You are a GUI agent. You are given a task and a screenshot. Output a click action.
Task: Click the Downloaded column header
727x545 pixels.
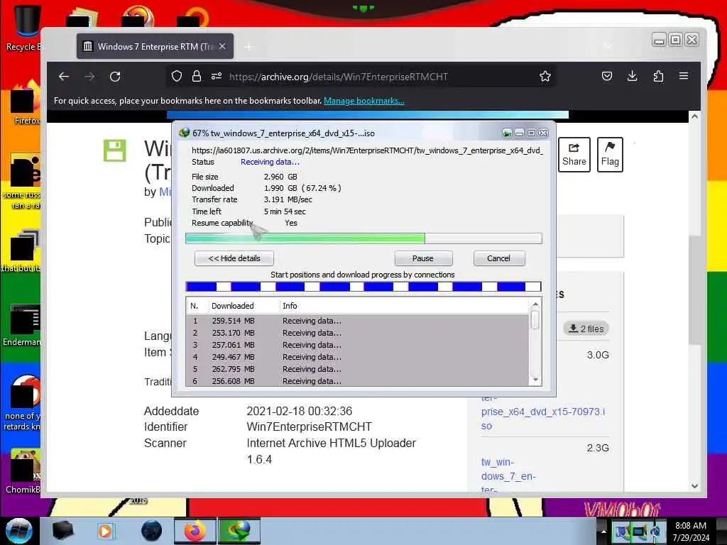pos(243,306)
